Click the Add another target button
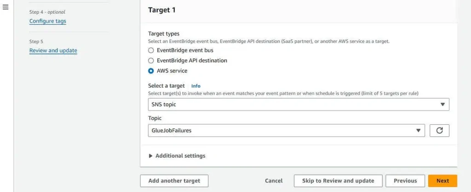Viewport: 471px width, 192px height. [x=174, y=181]
